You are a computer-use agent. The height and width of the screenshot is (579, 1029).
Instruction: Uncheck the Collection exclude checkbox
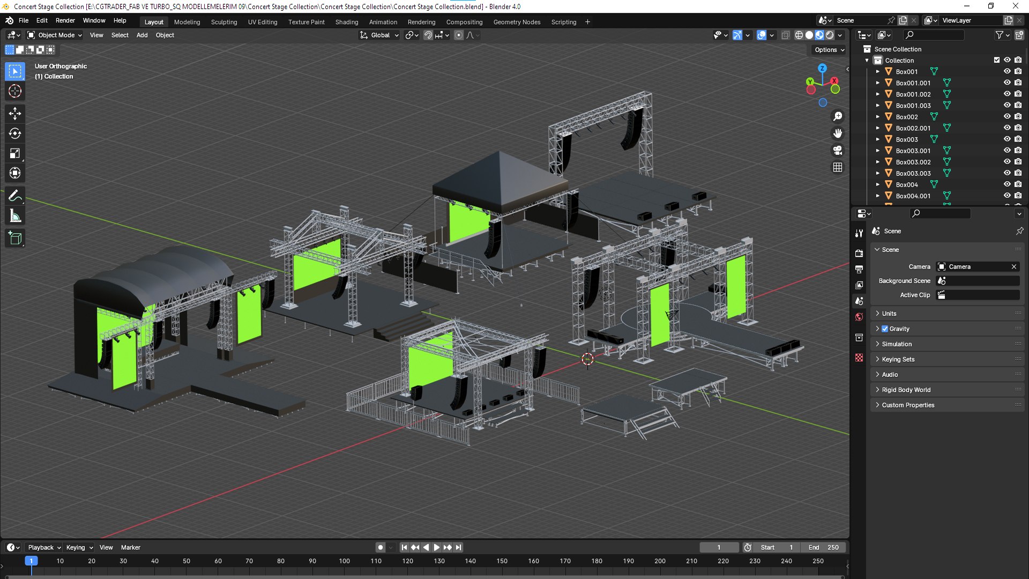click(x=996, y=60)
